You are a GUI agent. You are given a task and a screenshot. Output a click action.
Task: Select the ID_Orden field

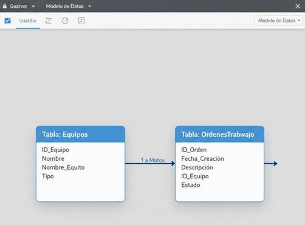tap(194, 150)
